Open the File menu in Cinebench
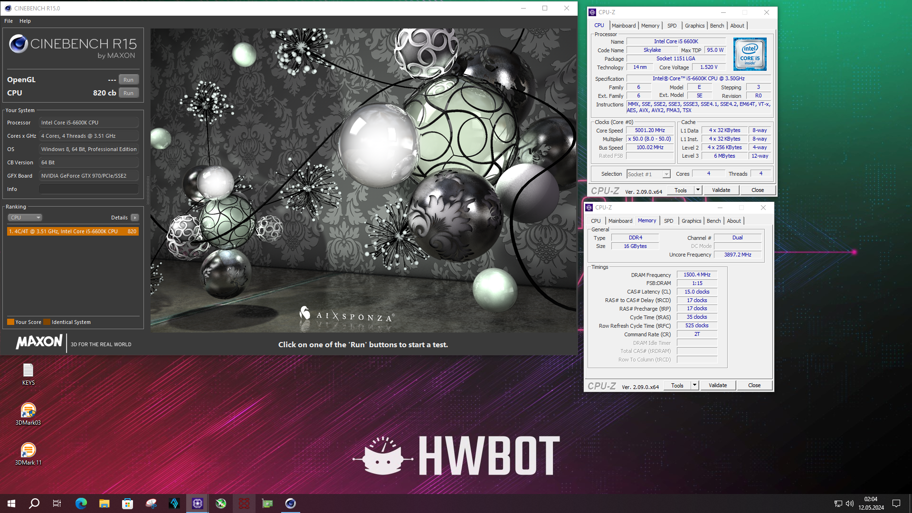This screenshot has width=912, height=513. (x=9, y=21)
